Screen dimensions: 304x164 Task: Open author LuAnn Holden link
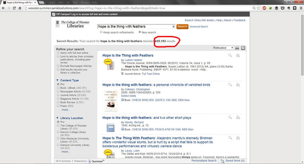[133, 60]
